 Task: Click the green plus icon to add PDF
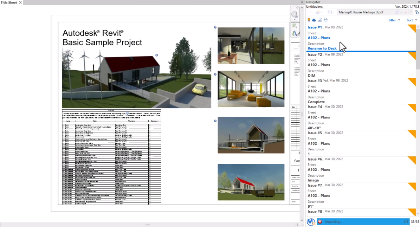[401, 12]
